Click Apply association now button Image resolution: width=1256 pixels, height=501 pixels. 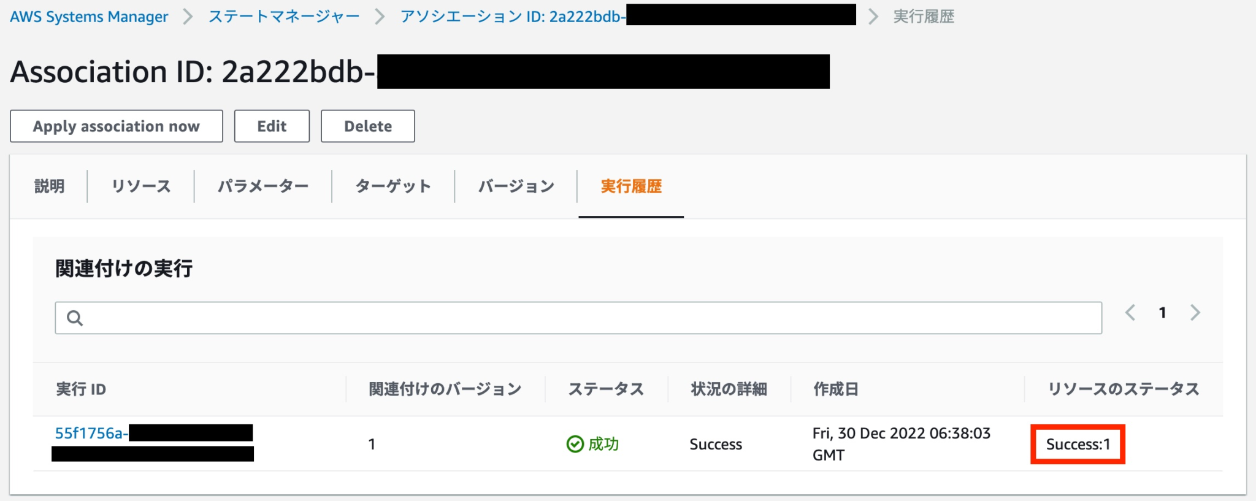(117, 126)
